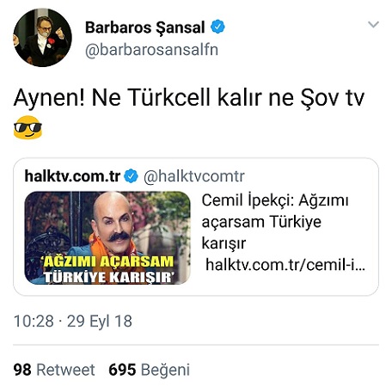Click the sunglasses emoji in tweet
Image resolution: width=392 pixels, height=387 pixels.
pyautogui.click(x=28, y=127)
